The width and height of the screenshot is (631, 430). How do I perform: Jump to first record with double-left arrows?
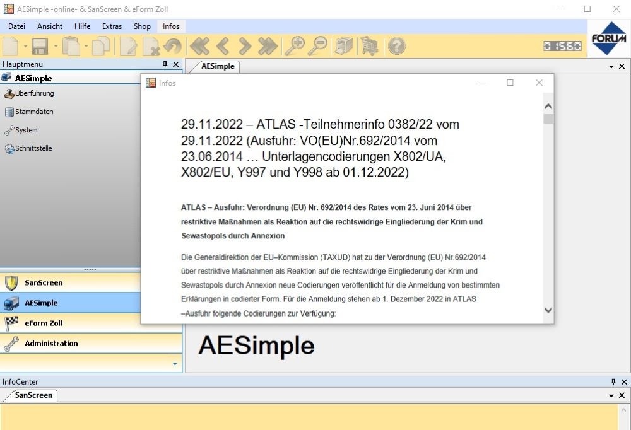(x=199, y=46)
